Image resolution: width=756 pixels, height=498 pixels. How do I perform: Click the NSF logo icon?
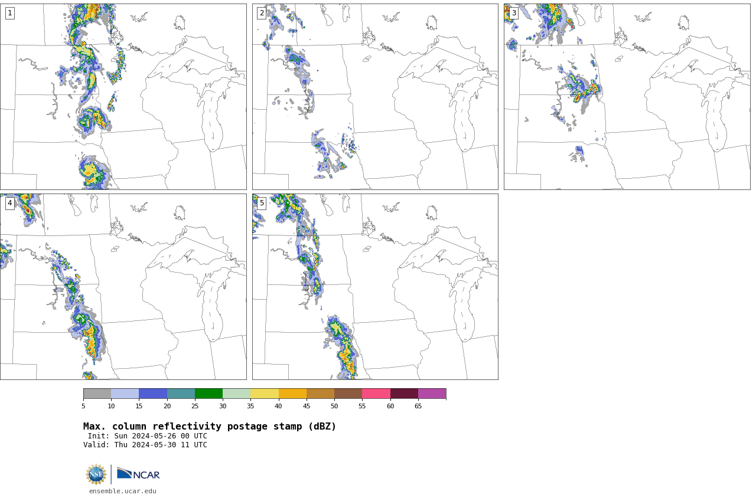(x=96, y=474)
